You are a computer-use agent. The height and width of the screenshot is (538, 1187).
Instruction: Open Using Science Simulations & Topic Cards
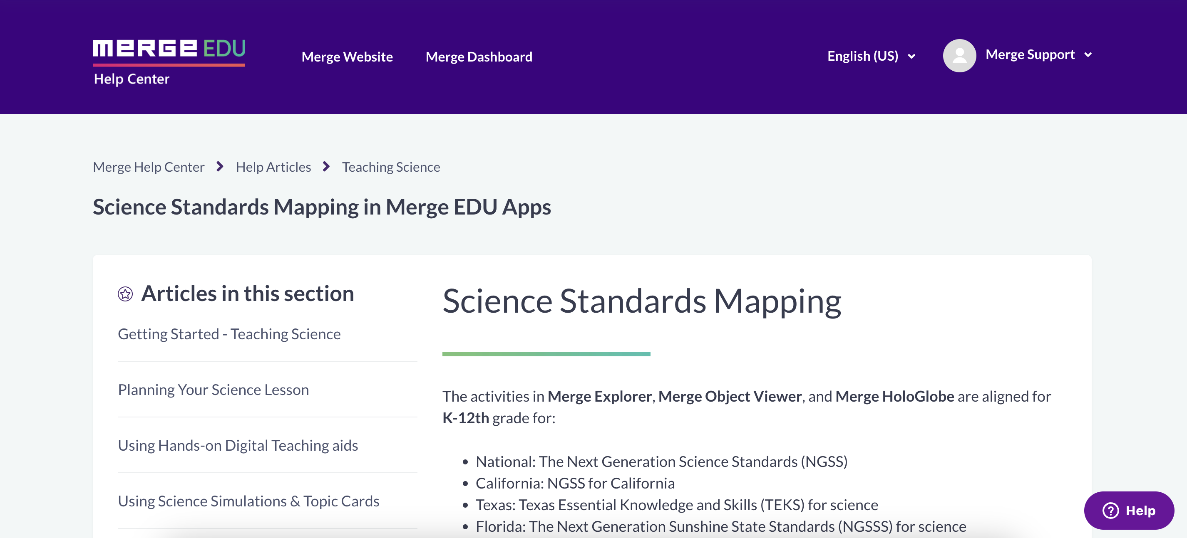[249, 501]
